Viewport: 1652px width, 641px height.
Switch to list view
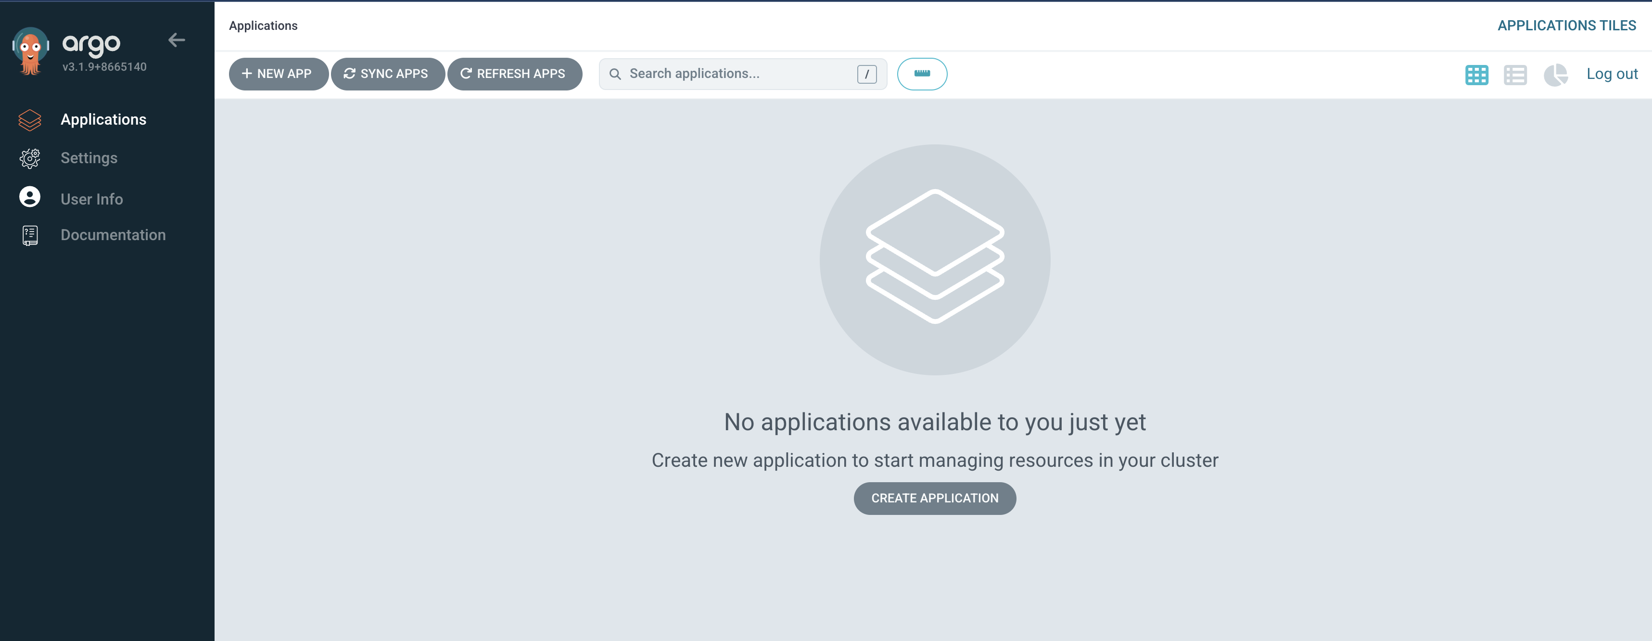coord(1515,75)
